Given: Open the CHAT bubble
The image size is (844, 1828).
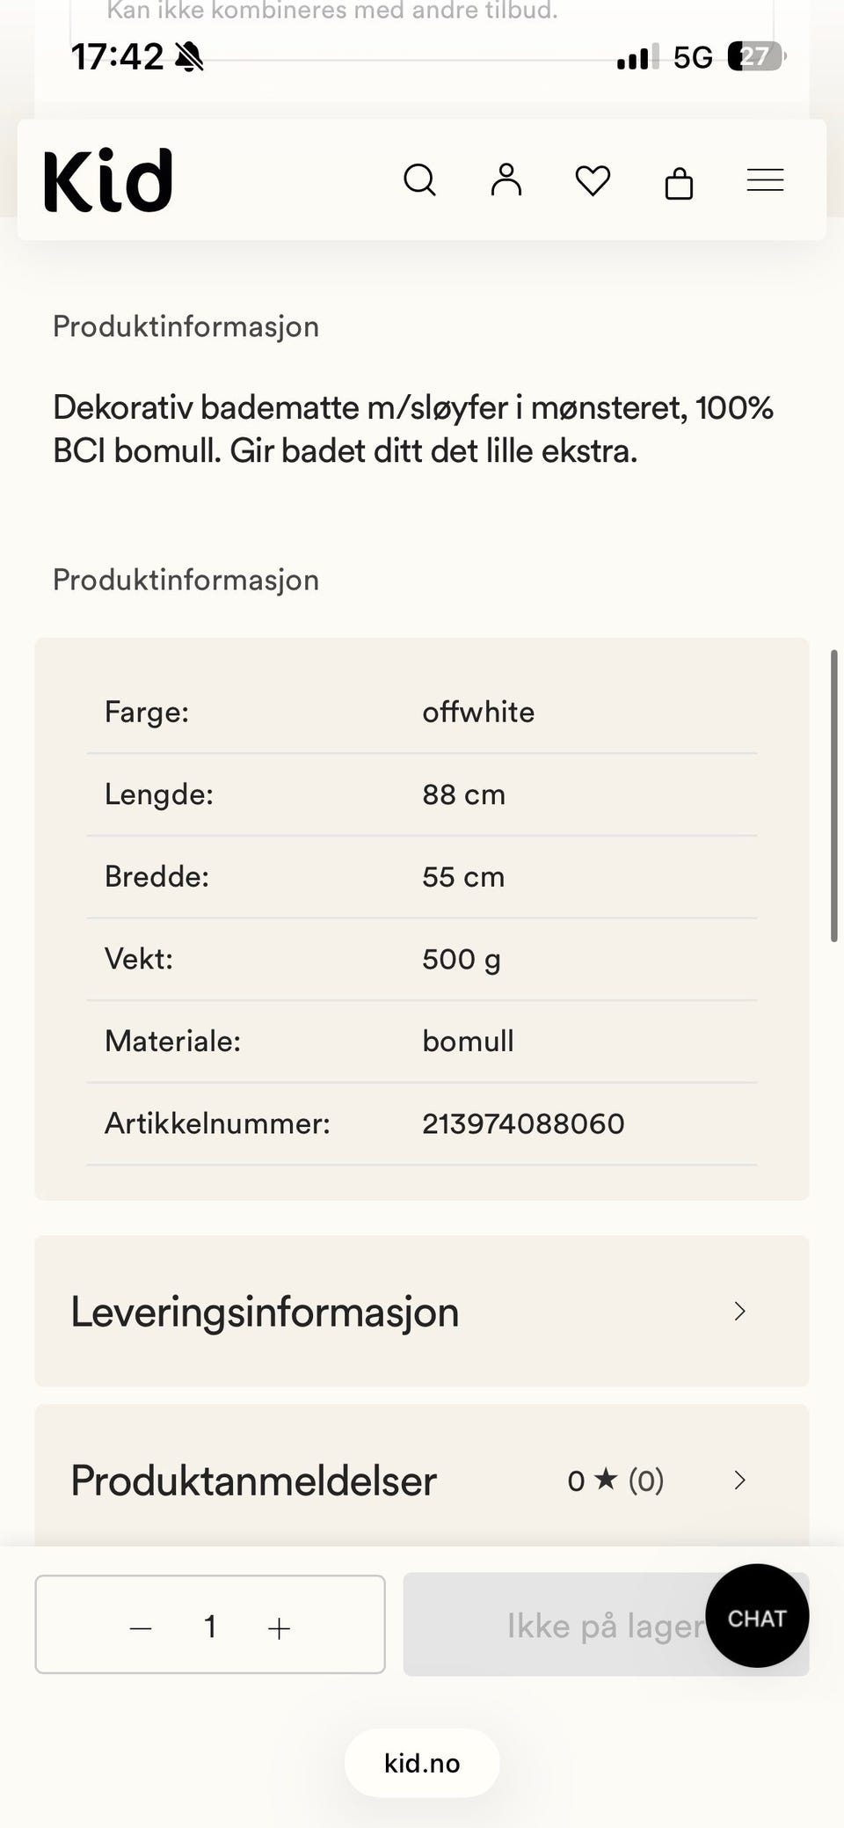Looking at the screenshot, I should [x=757, y=1615].
